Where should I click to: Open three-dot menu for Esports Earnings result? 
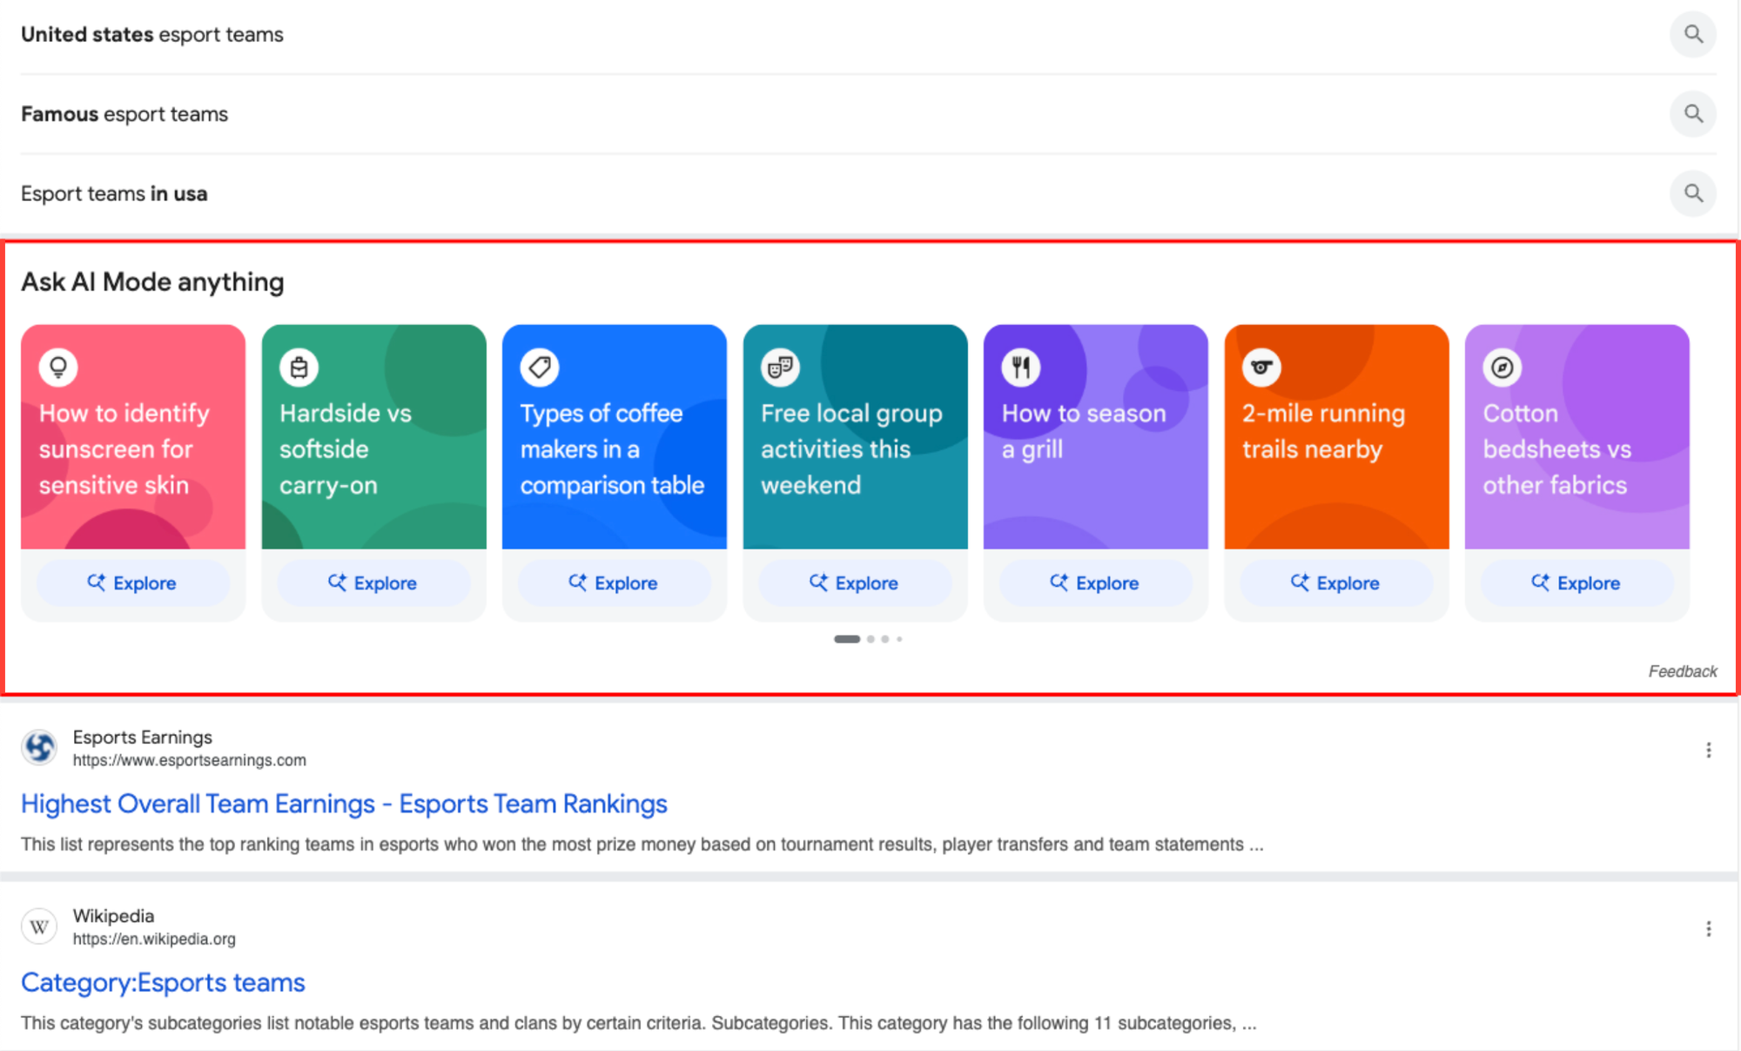click(x=1708, y=750)
